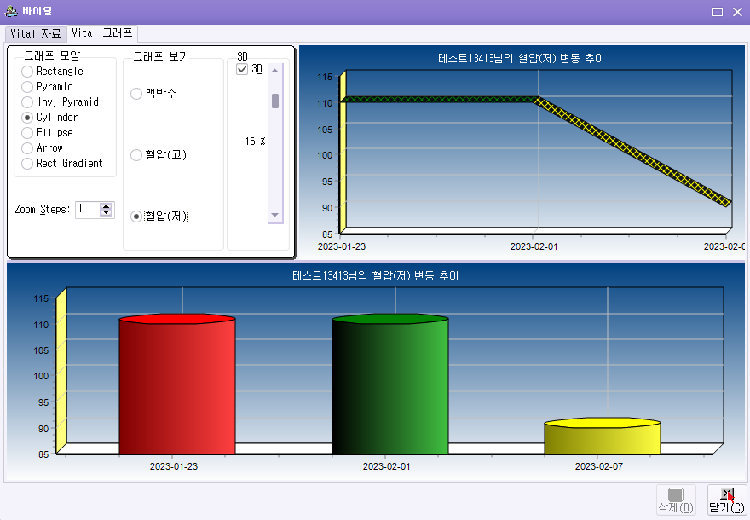Click the 삭제(D) delete button

point(676,500)
